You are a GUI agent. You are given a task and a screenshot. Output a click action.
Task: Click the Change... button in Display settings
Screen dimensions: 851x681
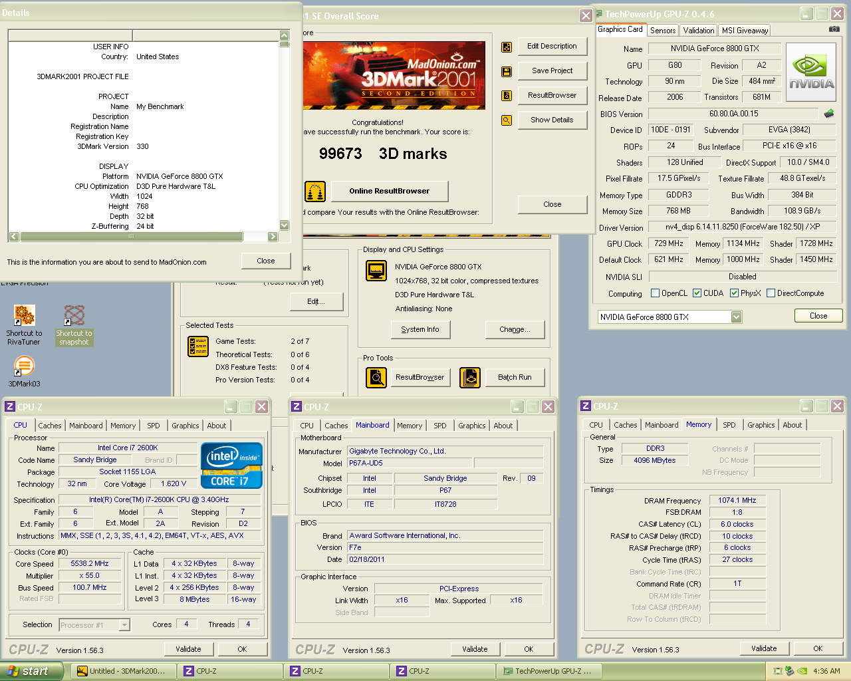coord(515,329)
